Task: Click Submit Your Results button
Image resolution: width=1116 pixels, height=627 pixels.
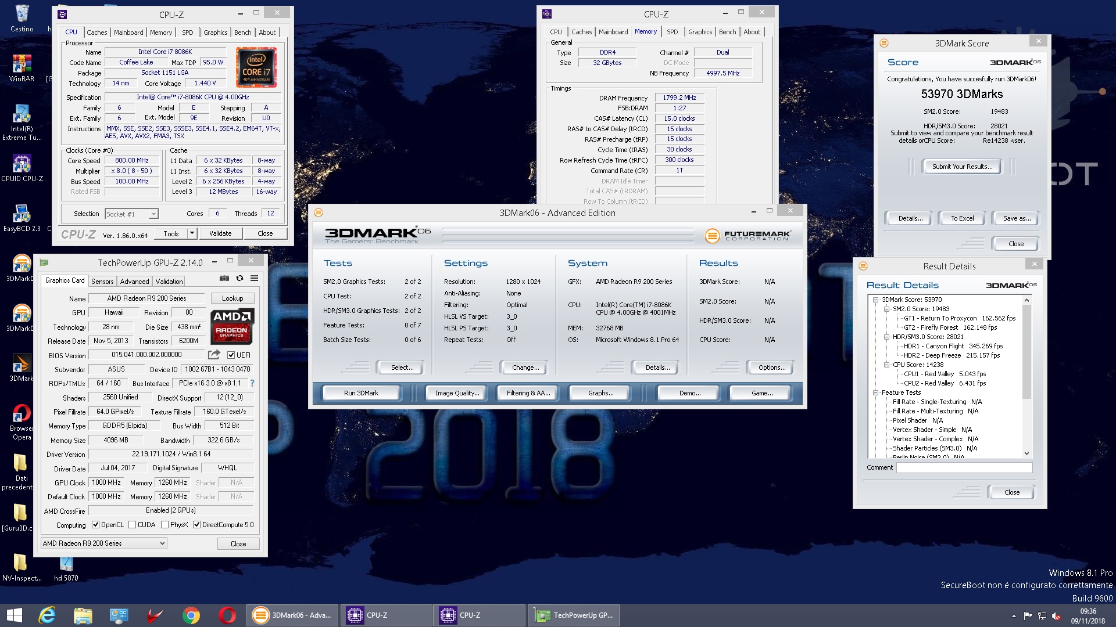Action: pyautogui.click(x=962, y=167)
